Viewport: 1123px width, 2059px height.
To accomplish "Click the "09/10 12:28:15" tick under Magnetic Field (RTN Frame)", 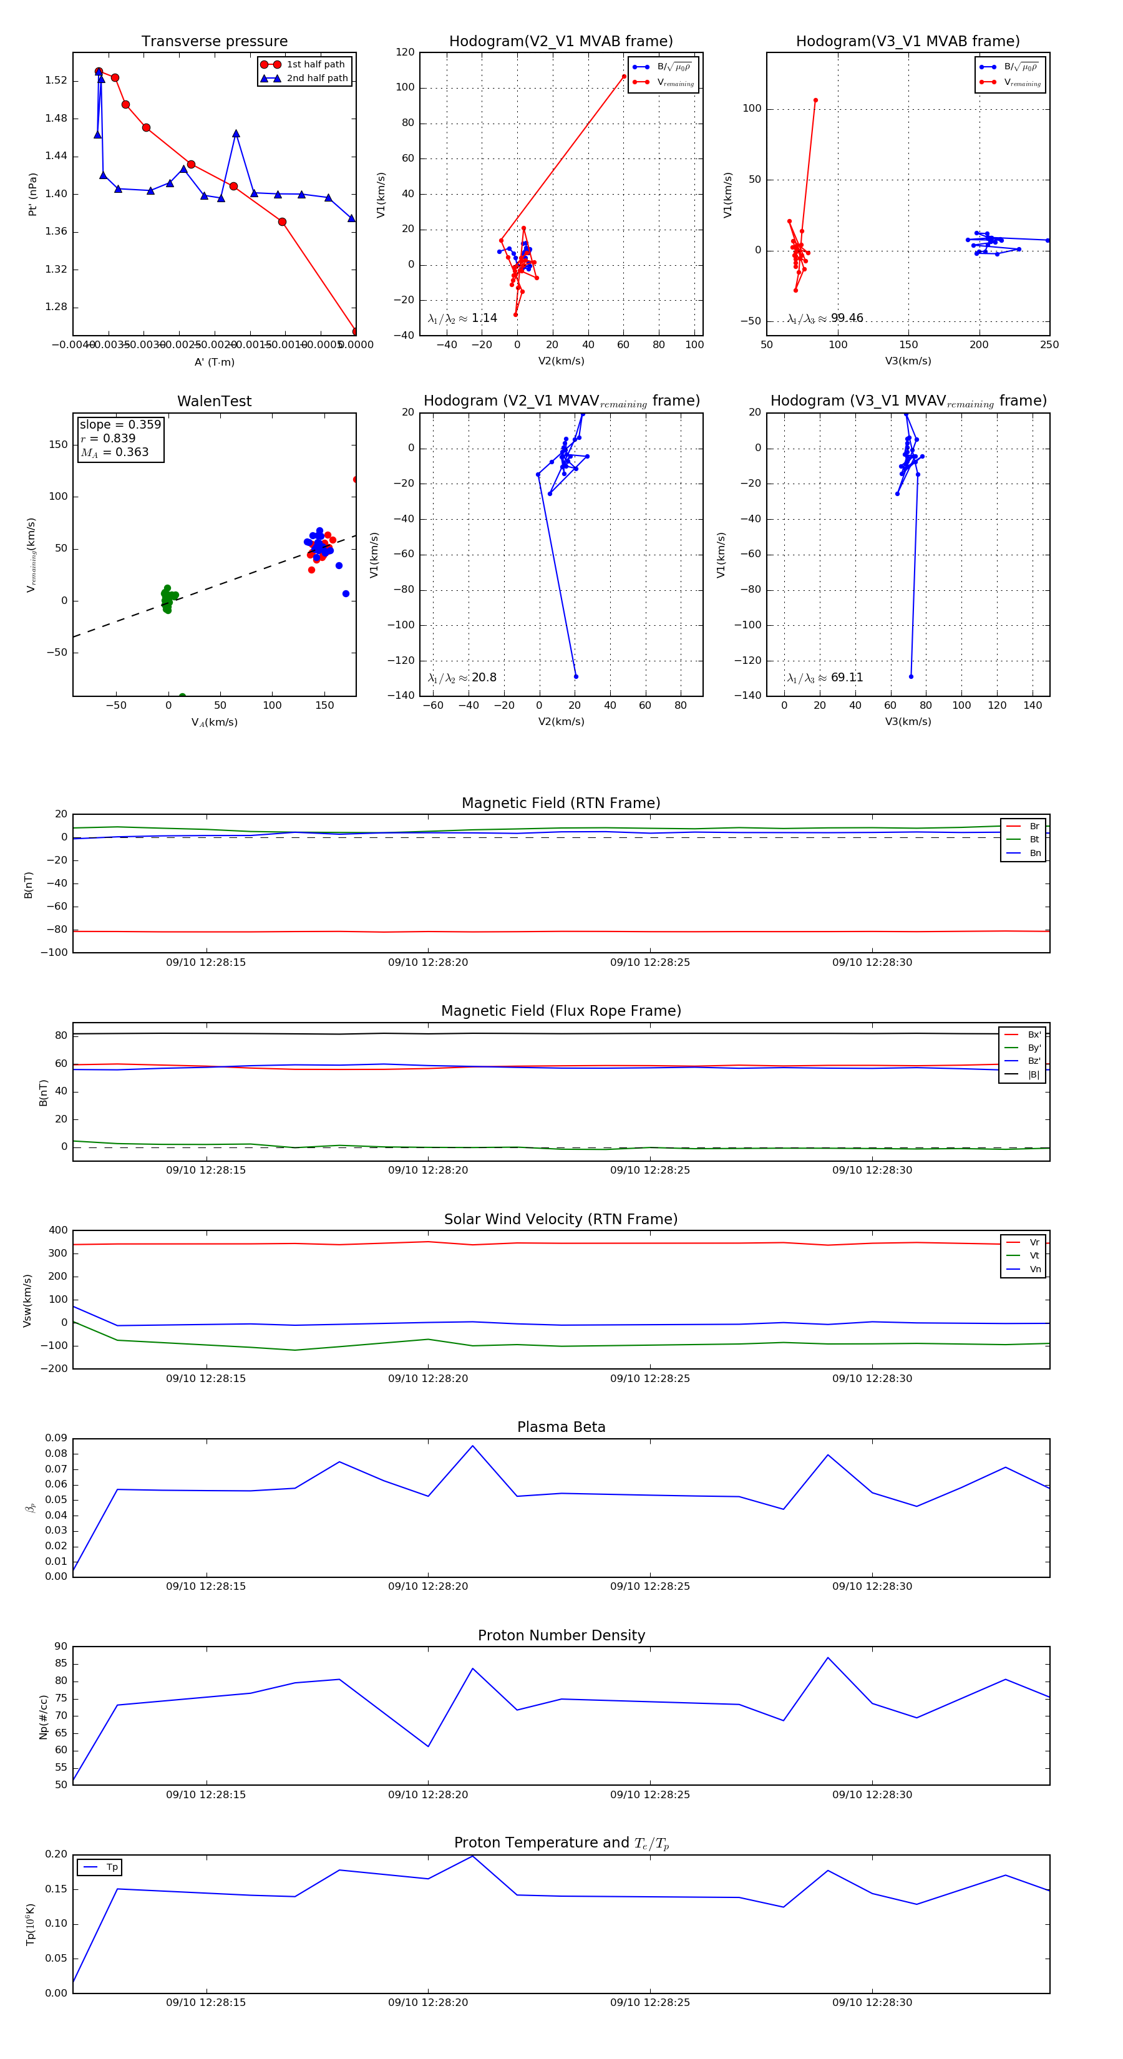I will click(207, 962).
